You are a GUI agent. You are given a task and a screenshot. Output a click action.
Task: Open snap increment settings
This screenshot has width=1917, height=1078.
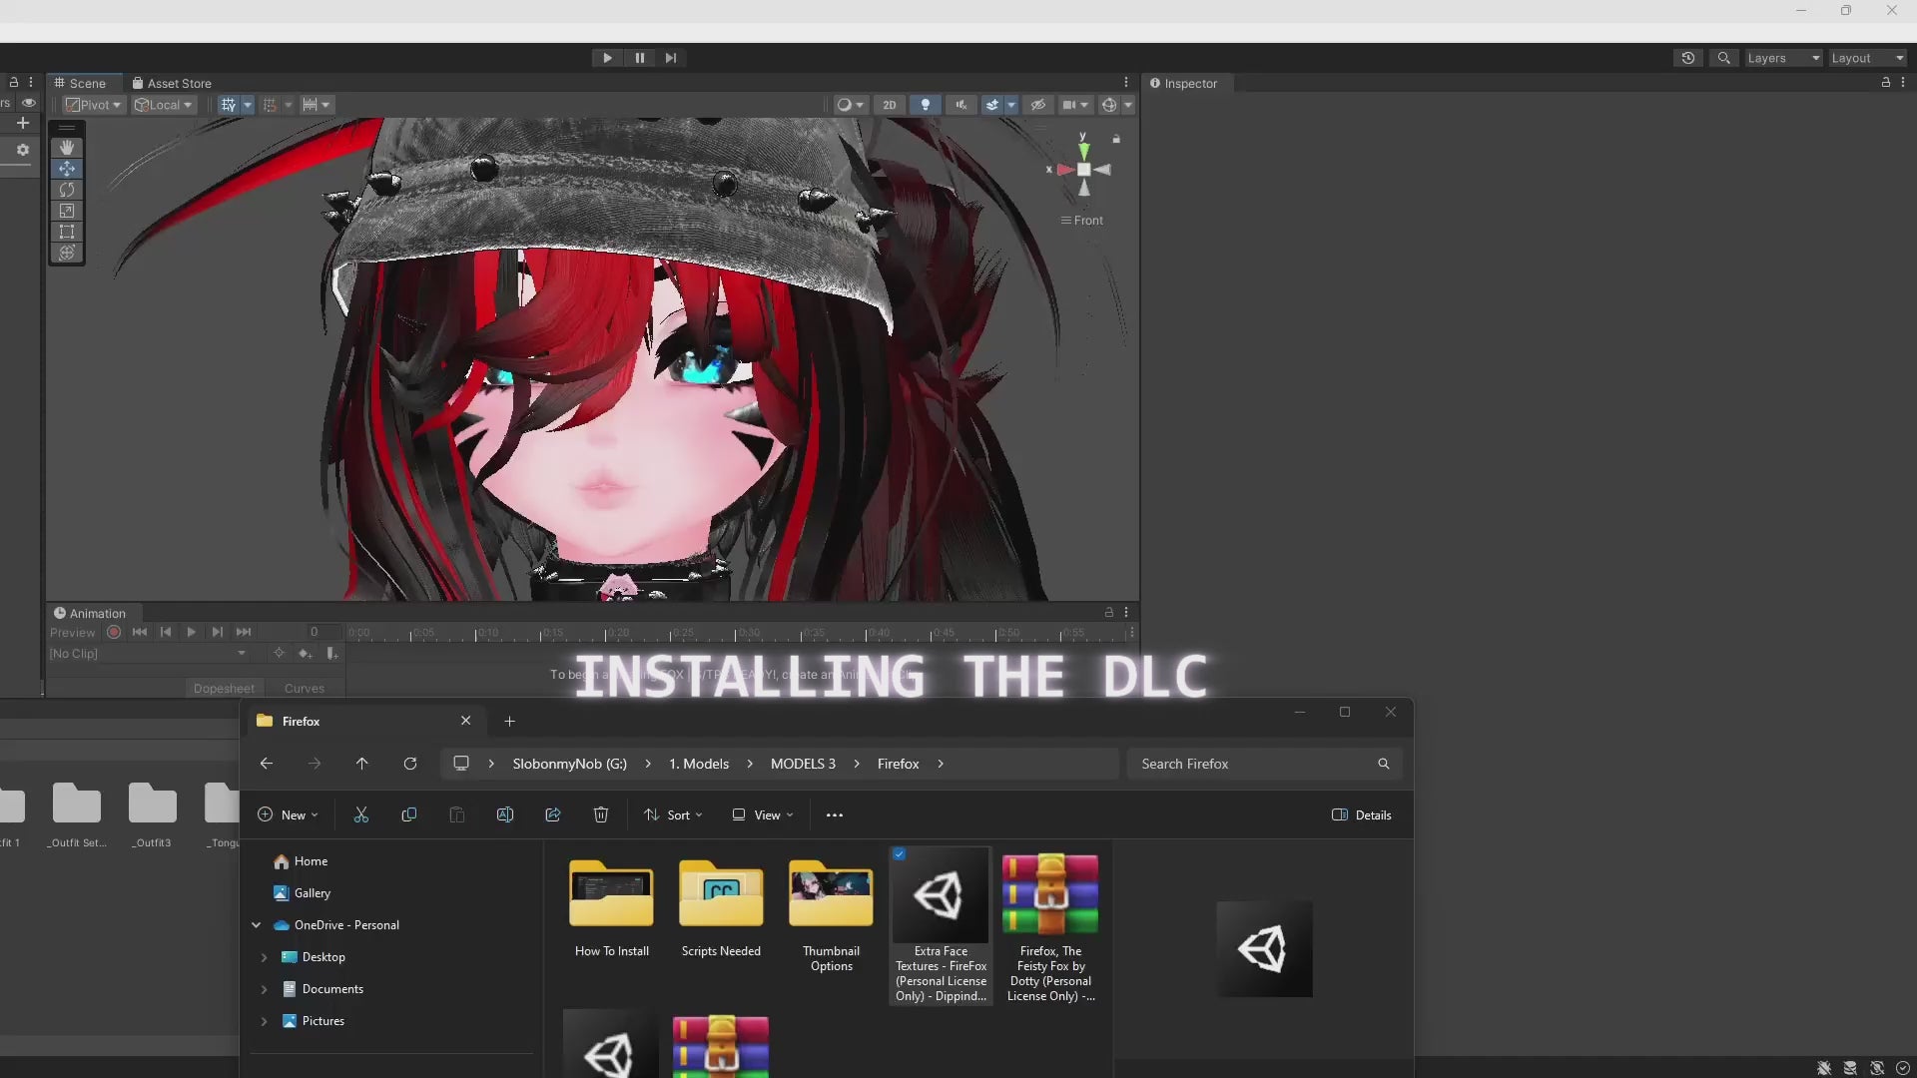(x=316, y=105)
